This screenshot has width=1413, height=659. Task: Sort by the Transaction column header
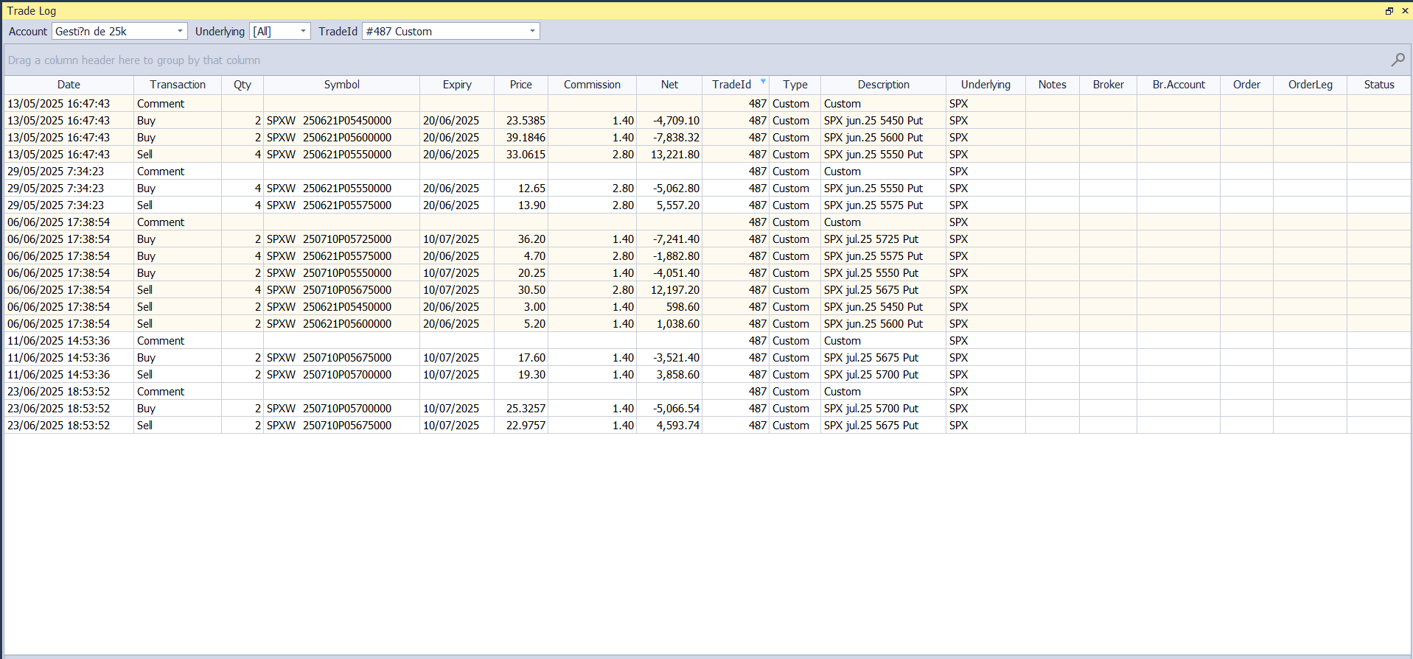(x=177, y=85)
